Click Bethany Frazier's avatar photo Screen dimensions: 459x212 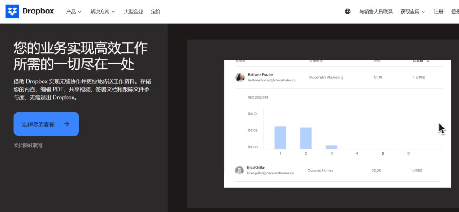(x=240, y=77)
